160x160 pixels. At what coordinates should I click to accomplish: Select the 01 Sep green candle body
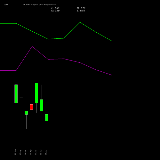point(26,113)
